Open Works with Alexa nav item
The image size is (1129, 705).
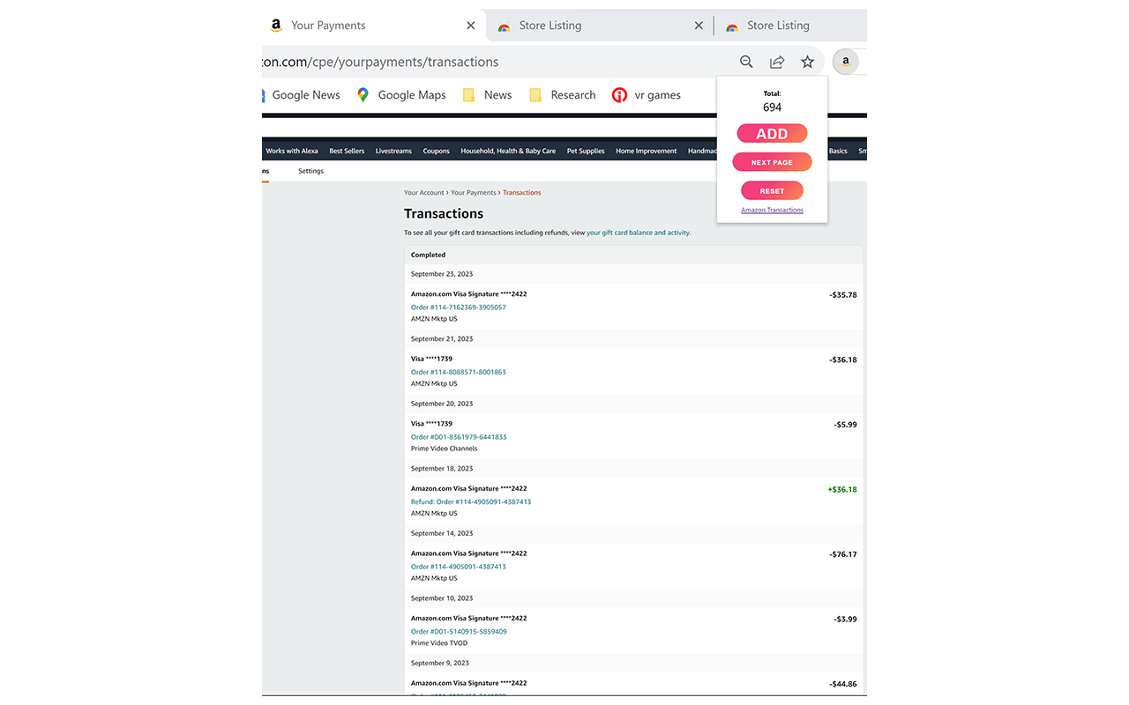click(x=292, y=151)
